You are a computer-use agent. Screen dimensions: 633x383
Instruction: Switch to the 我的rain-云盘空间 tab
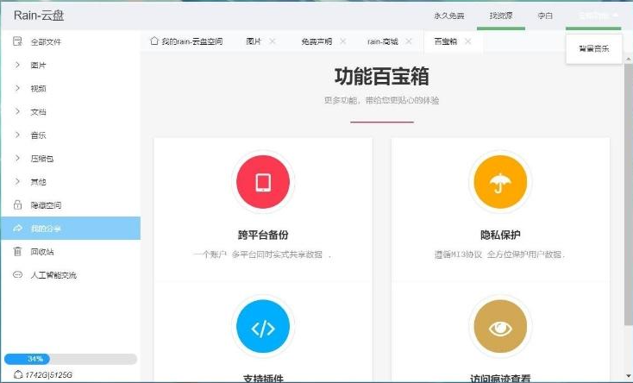pyautogui.click(x=186, y=41)
